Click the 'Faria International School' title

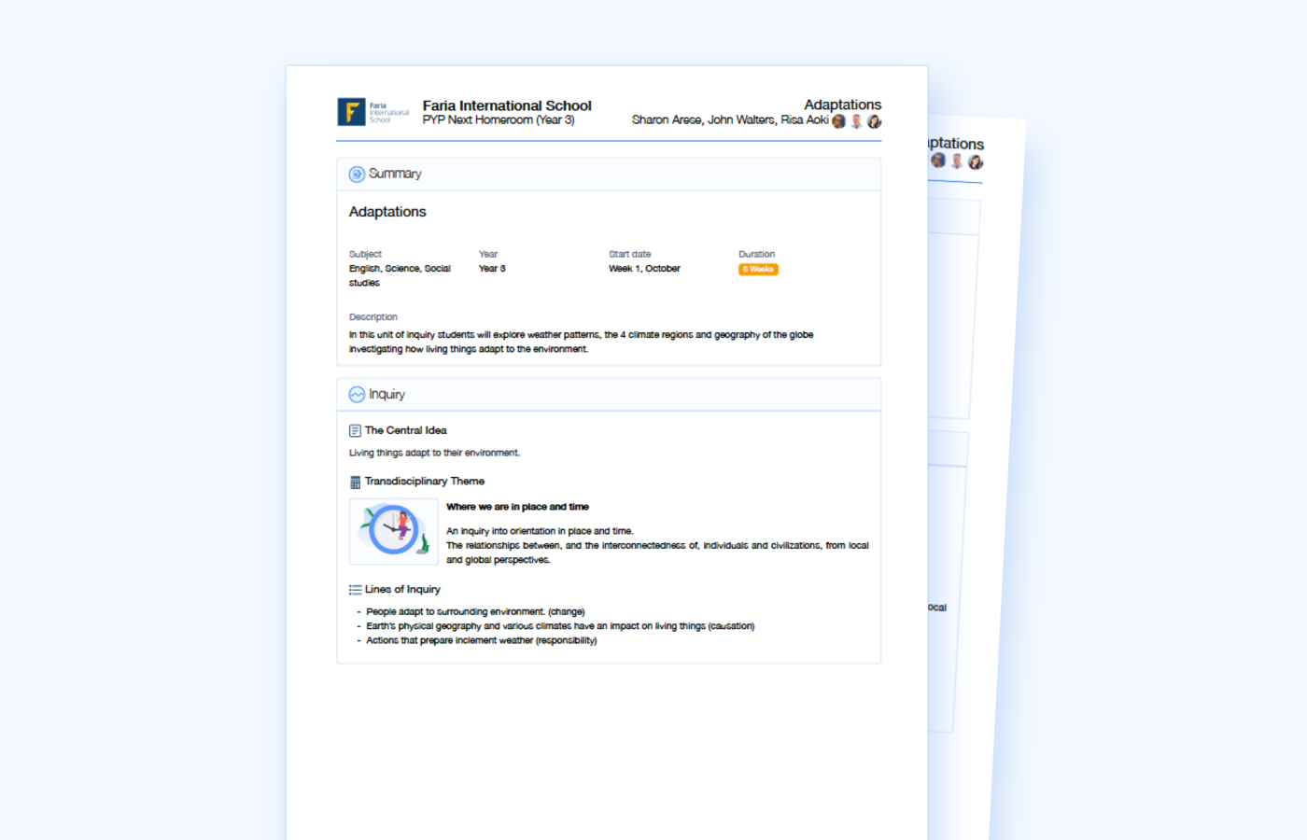(507, 105)
